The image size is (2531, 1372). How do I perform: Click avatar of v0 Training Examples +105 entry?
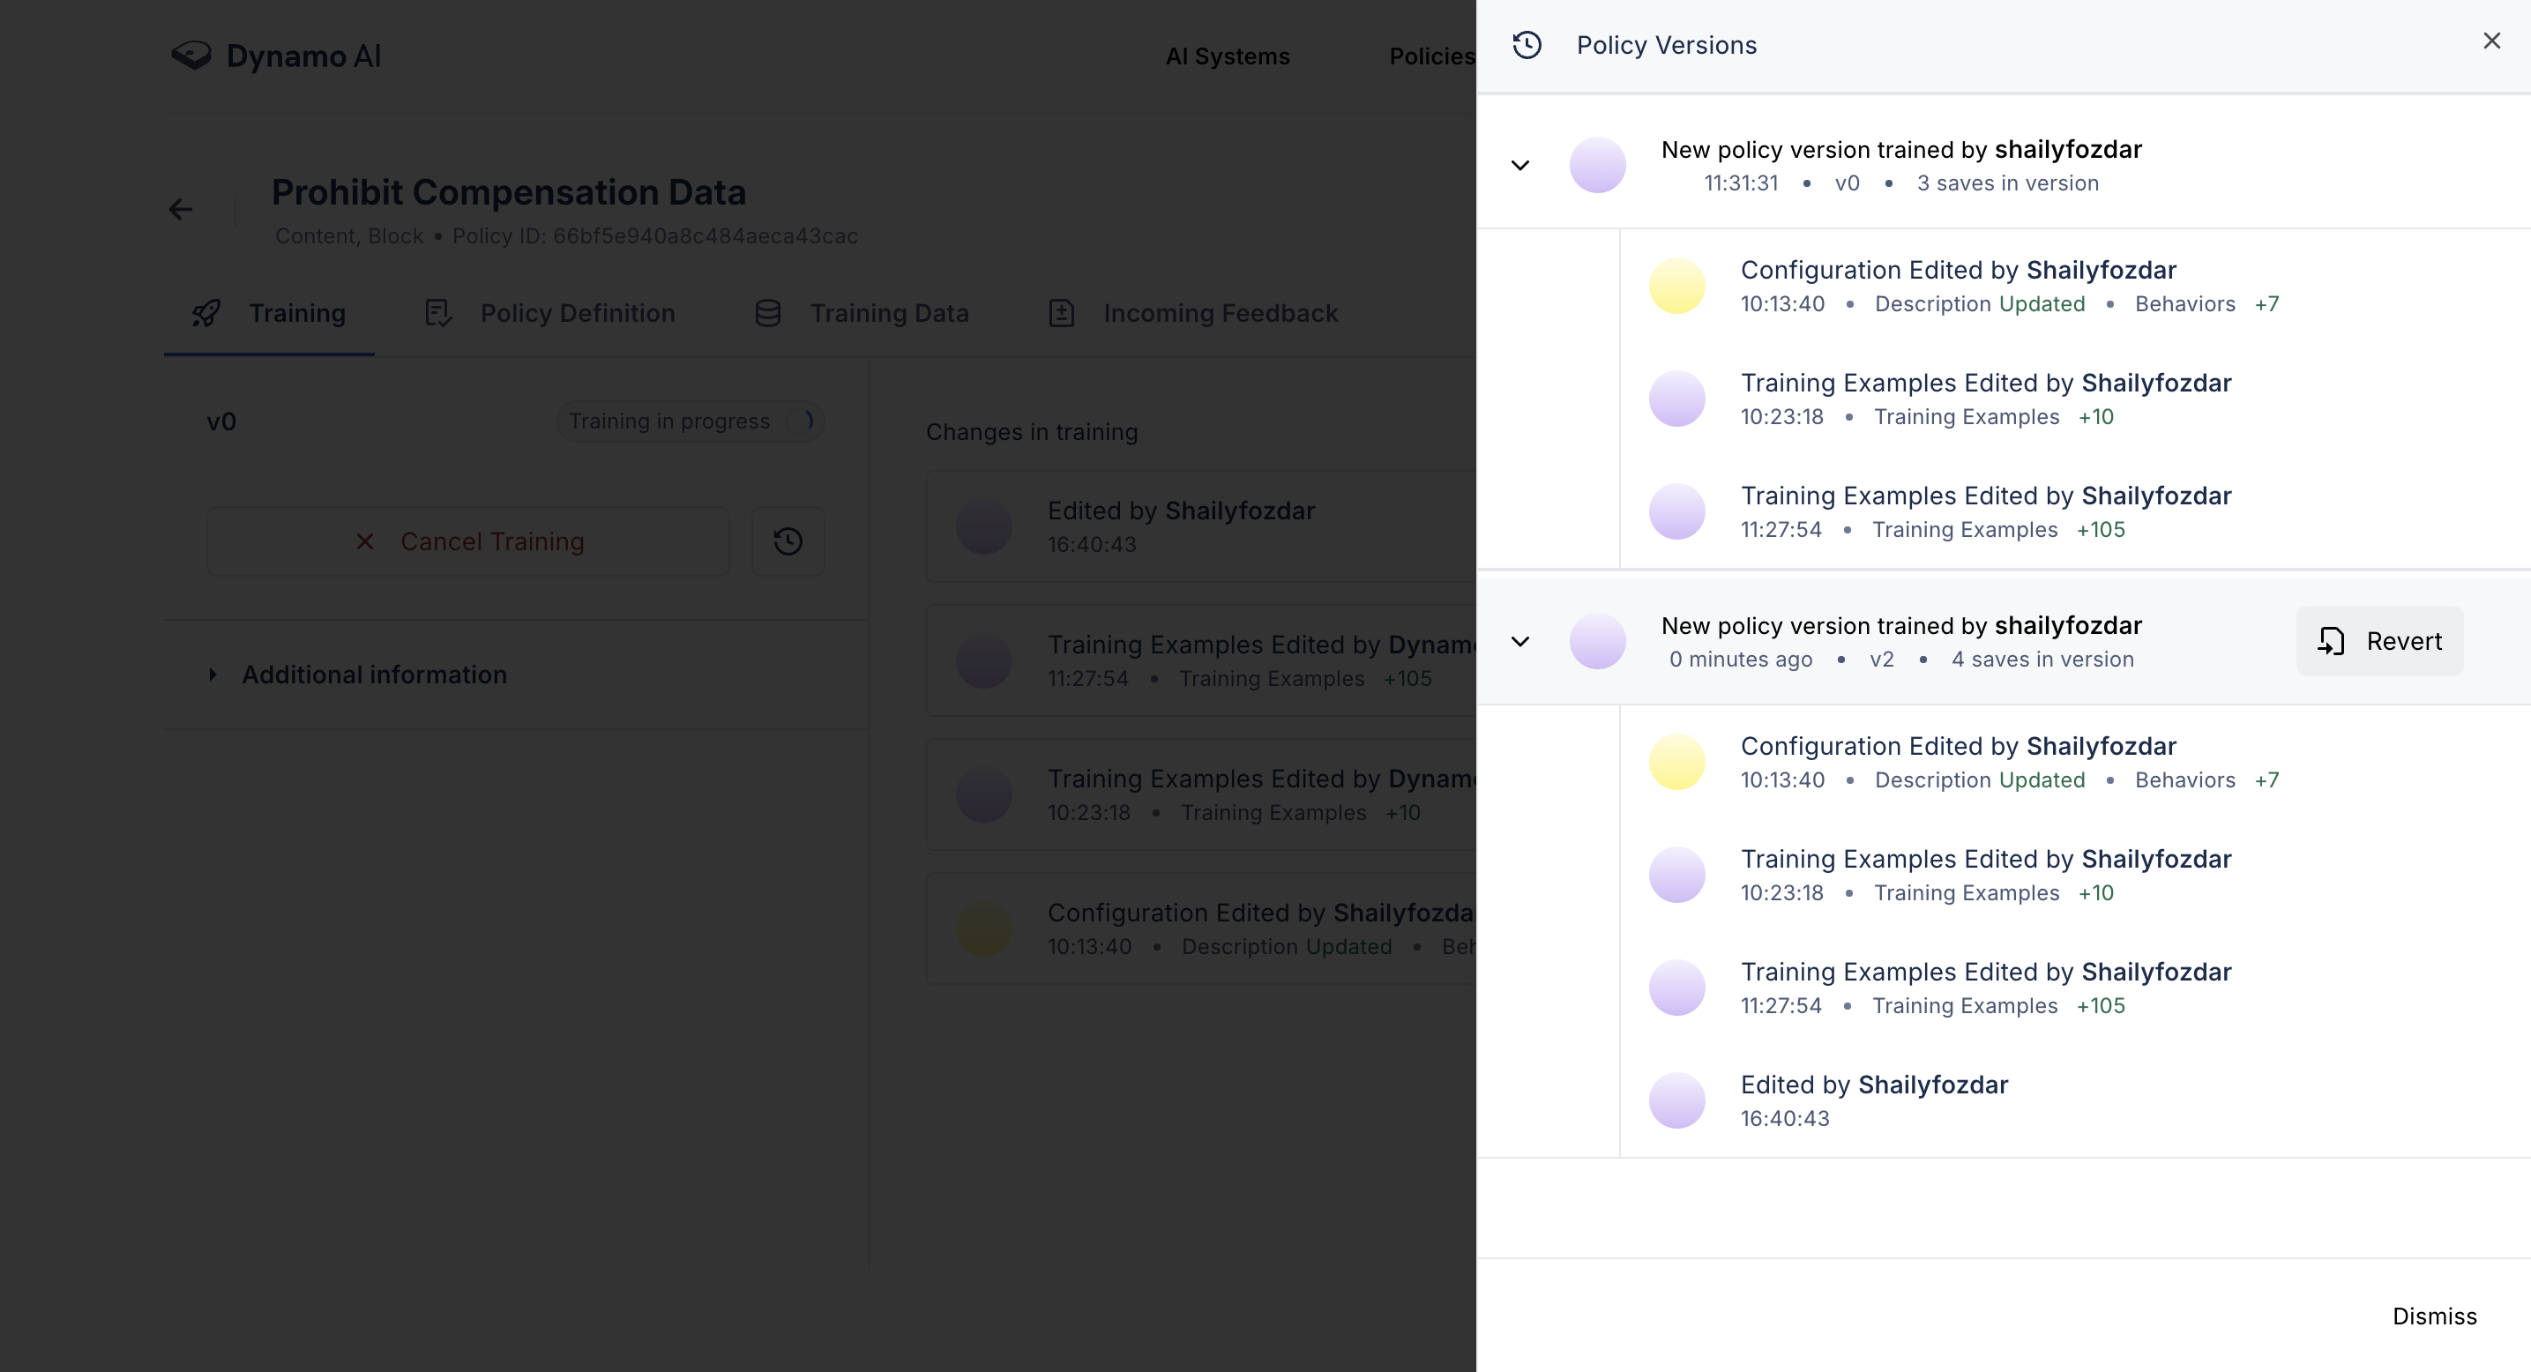(1677, 511)
